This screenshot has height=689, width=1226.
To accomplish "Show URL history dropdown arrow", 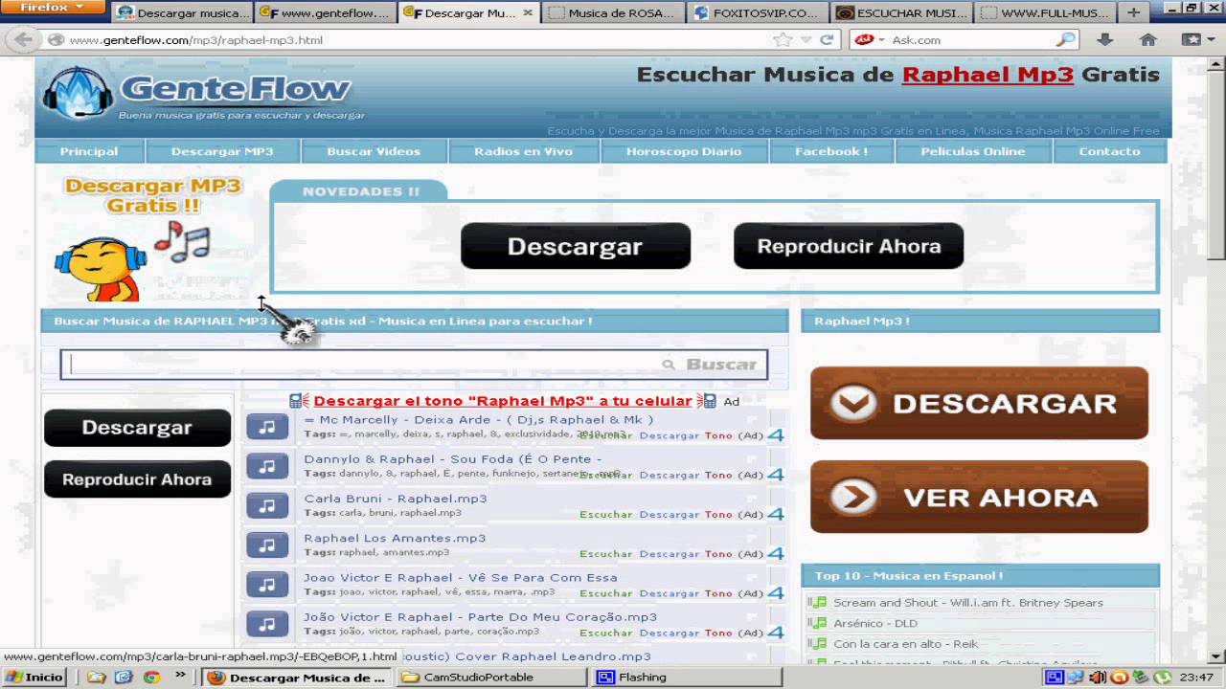I will coord(806,40).
